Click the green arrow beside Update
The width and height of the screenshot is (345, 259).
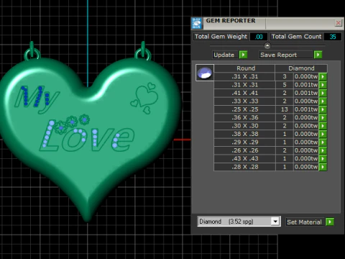(x=243, y=55)
